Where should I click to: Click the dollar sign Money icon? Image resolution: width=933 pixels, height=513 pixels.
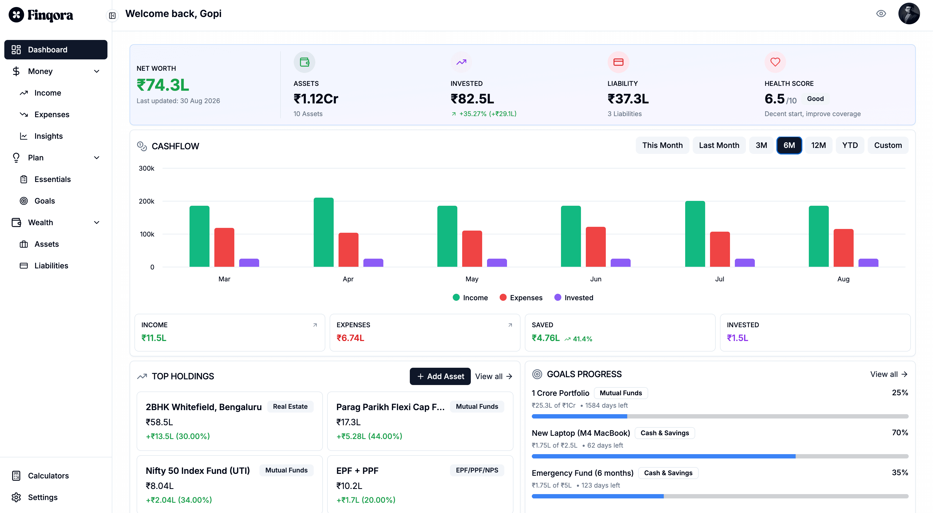pos(16,71)
